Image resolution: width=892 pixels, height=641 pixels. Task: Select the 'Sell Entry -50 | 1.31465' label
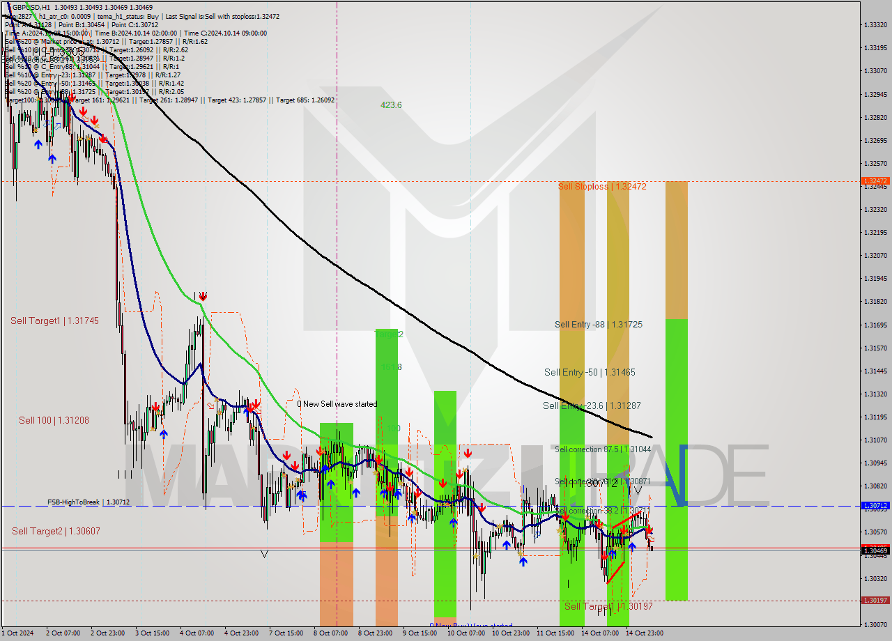[590, 372]
